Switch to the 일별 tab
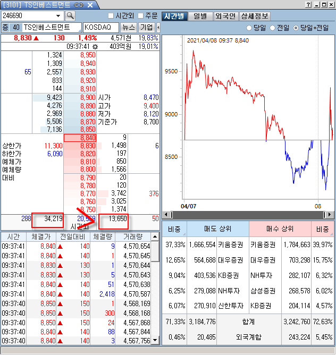Image resolution: width=336 pixels, height=355 pixels. 201,16
